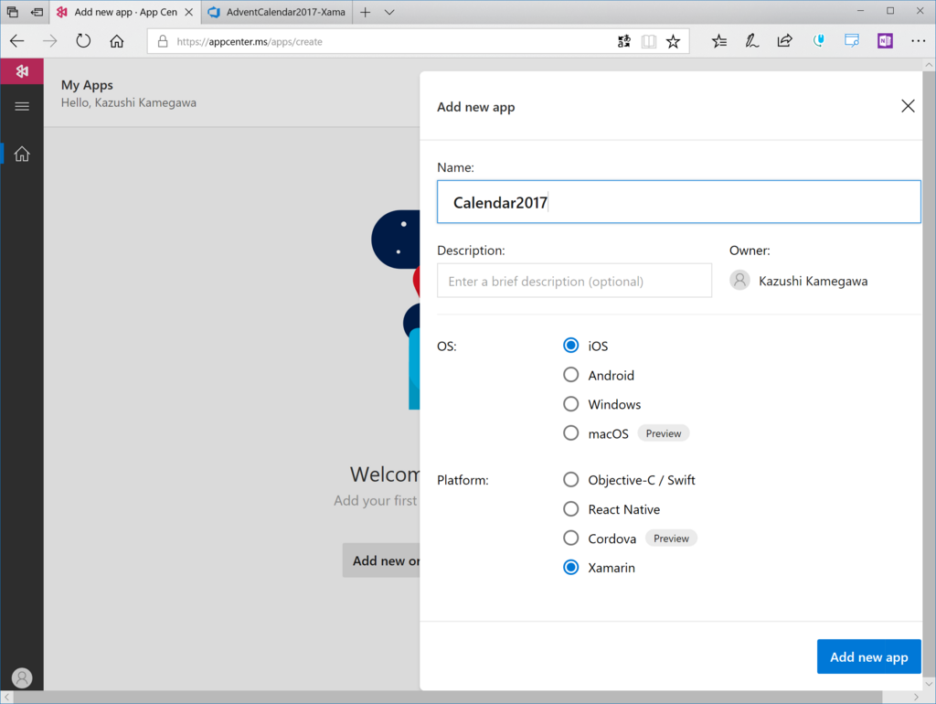
Task: Open the hamburger menu in sidebar
Action: 22,106
